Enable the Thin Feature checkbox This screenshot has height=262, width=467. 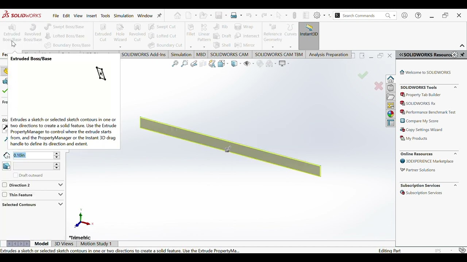tap(4, 195)
